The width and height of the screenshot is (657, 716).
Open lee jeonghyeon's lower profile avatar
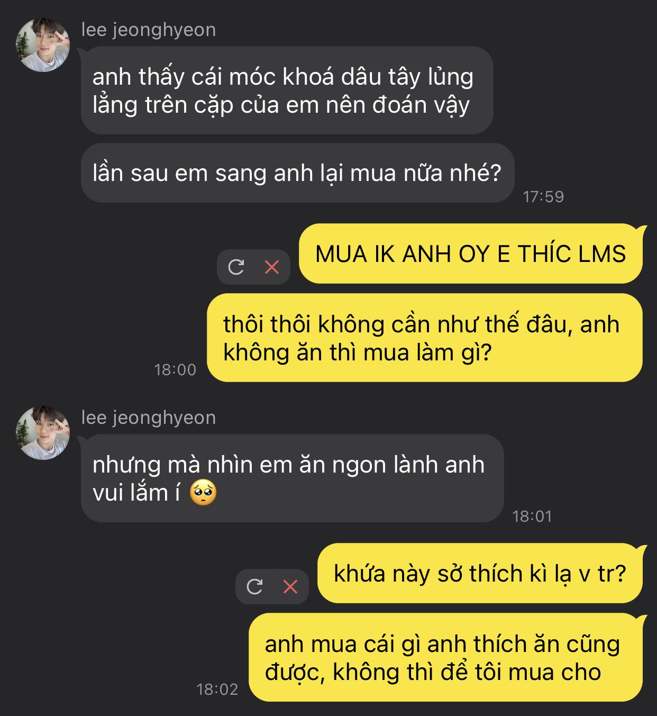point(43,433)
